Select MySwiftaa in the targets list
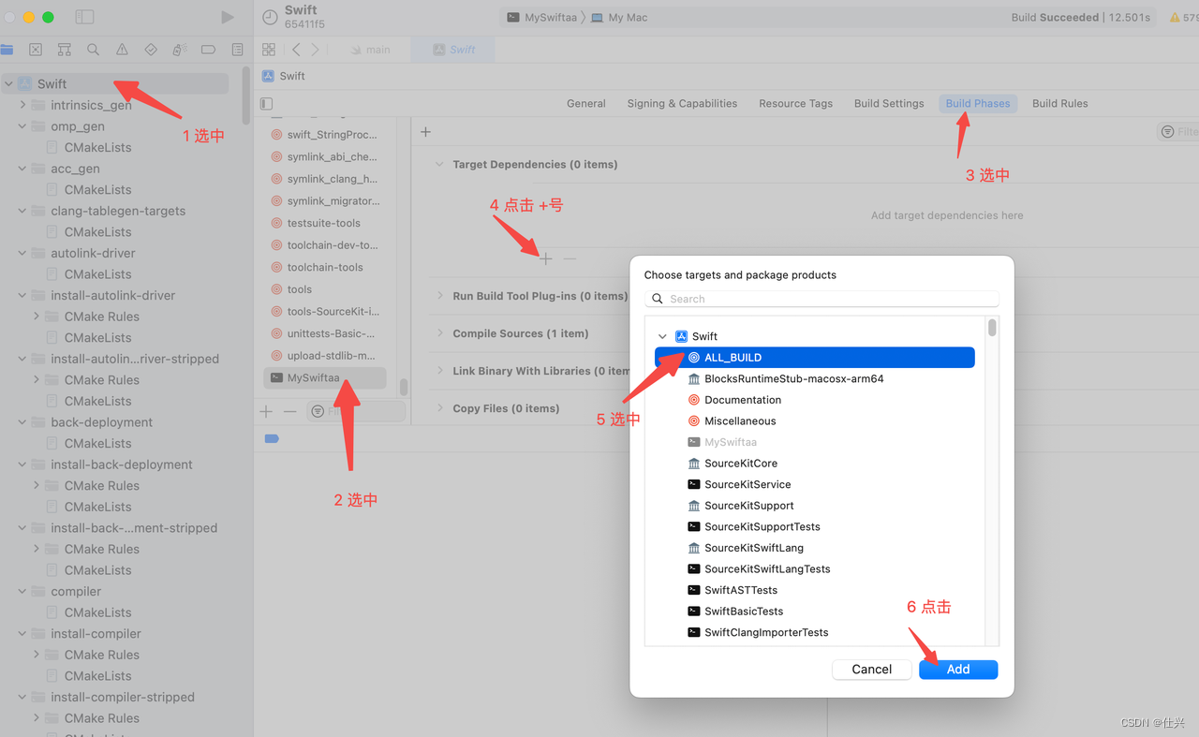The width and height of the screenshot is (1199, 737). pyautogui.click(x=324, y=378)
